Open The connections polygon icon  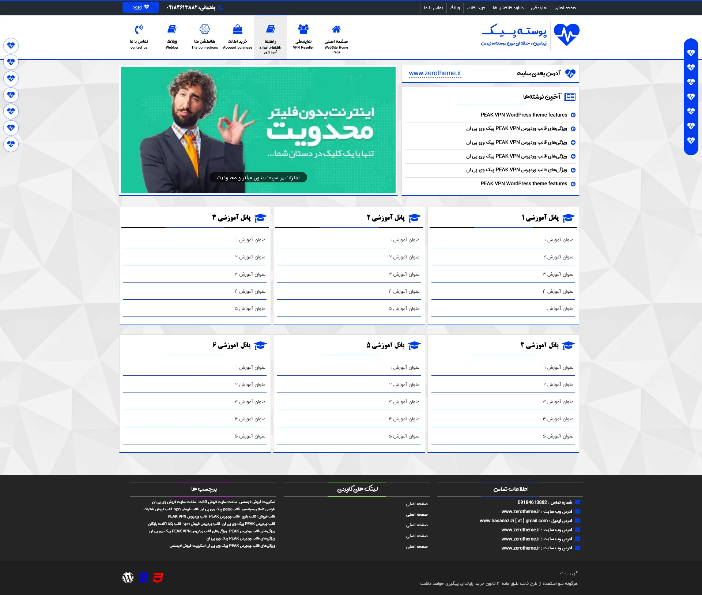click(x=205, y=29)
